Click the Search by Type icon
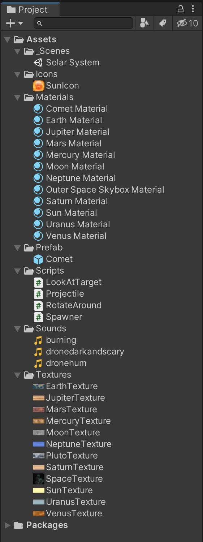The height and width of the screenshot is (542, 203). [144, 23]
